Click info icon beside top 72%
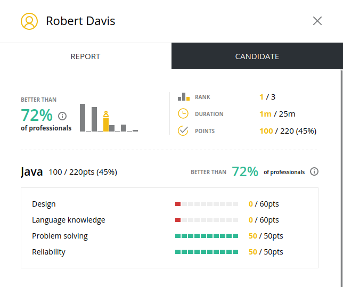Viewport: 343px width, 287px height. 62,116
